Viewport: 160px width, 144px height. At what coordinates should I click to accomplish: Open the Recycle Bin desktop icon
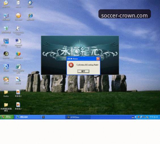6,30
